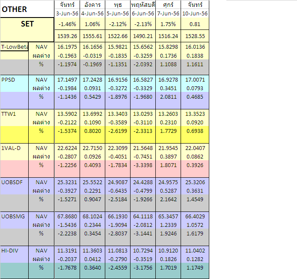Click the 1VAL-D fund name cell
Viewport: 297px width, 279px height.
point(15,148)
